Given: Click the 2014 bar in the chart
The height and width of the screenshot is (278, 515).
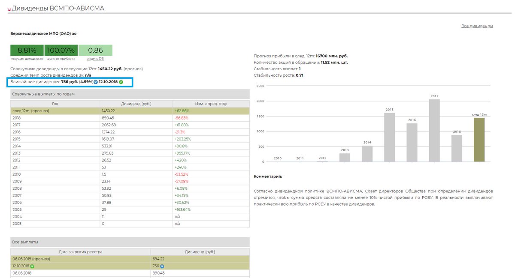Looking at the screenshot, I should pos(367,154).
